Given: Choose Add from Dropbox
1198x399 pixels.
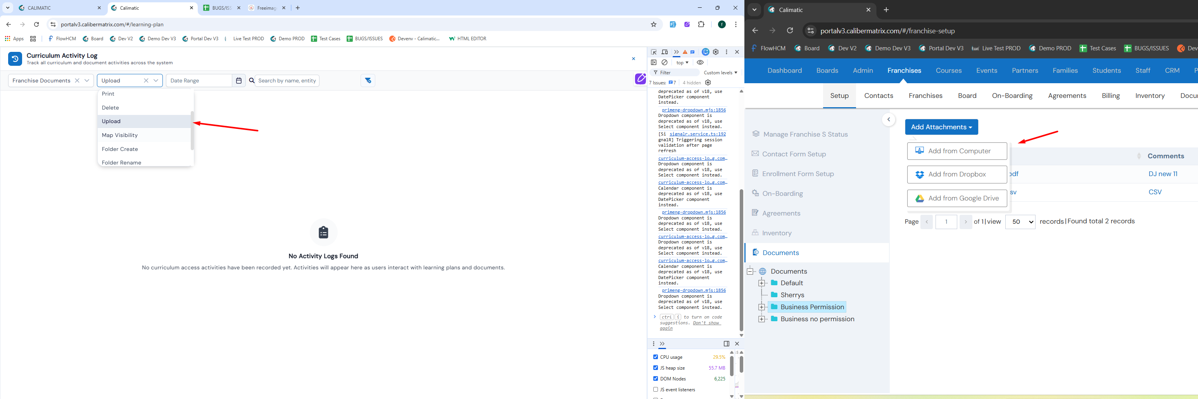Looking at the screenshot, I should tap(956, 175).
